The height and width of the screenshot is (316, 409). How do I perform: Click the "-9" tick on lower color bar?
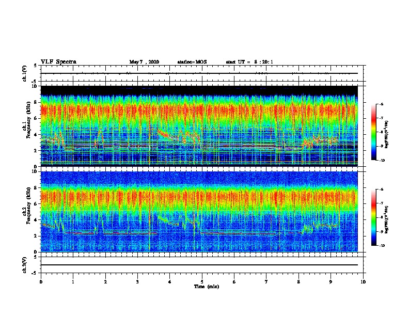381,231
